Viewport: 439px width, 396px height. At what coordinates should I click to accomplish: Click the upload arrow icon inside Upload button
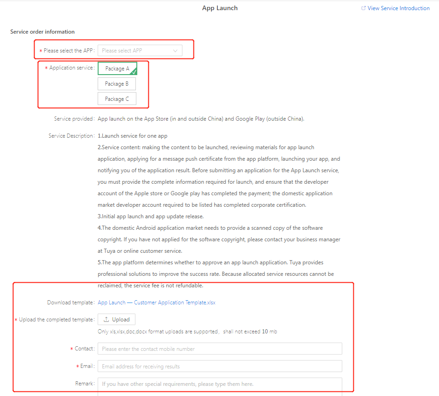106,320
